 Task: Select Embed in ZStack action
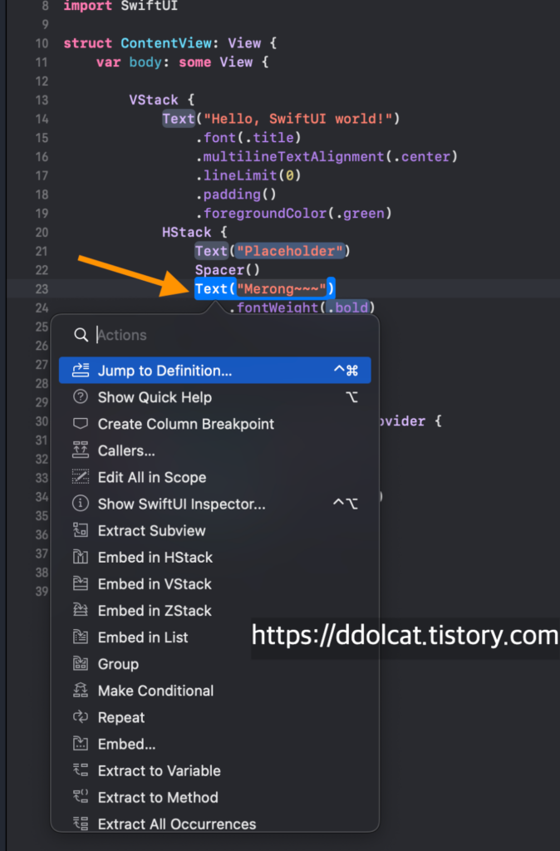coord(155,611)
